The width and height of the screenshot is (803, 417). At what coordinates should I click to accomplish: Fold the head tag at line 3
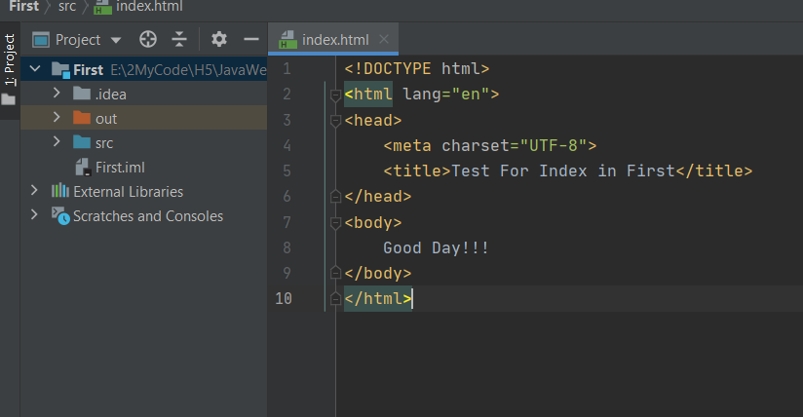(335, 121)
